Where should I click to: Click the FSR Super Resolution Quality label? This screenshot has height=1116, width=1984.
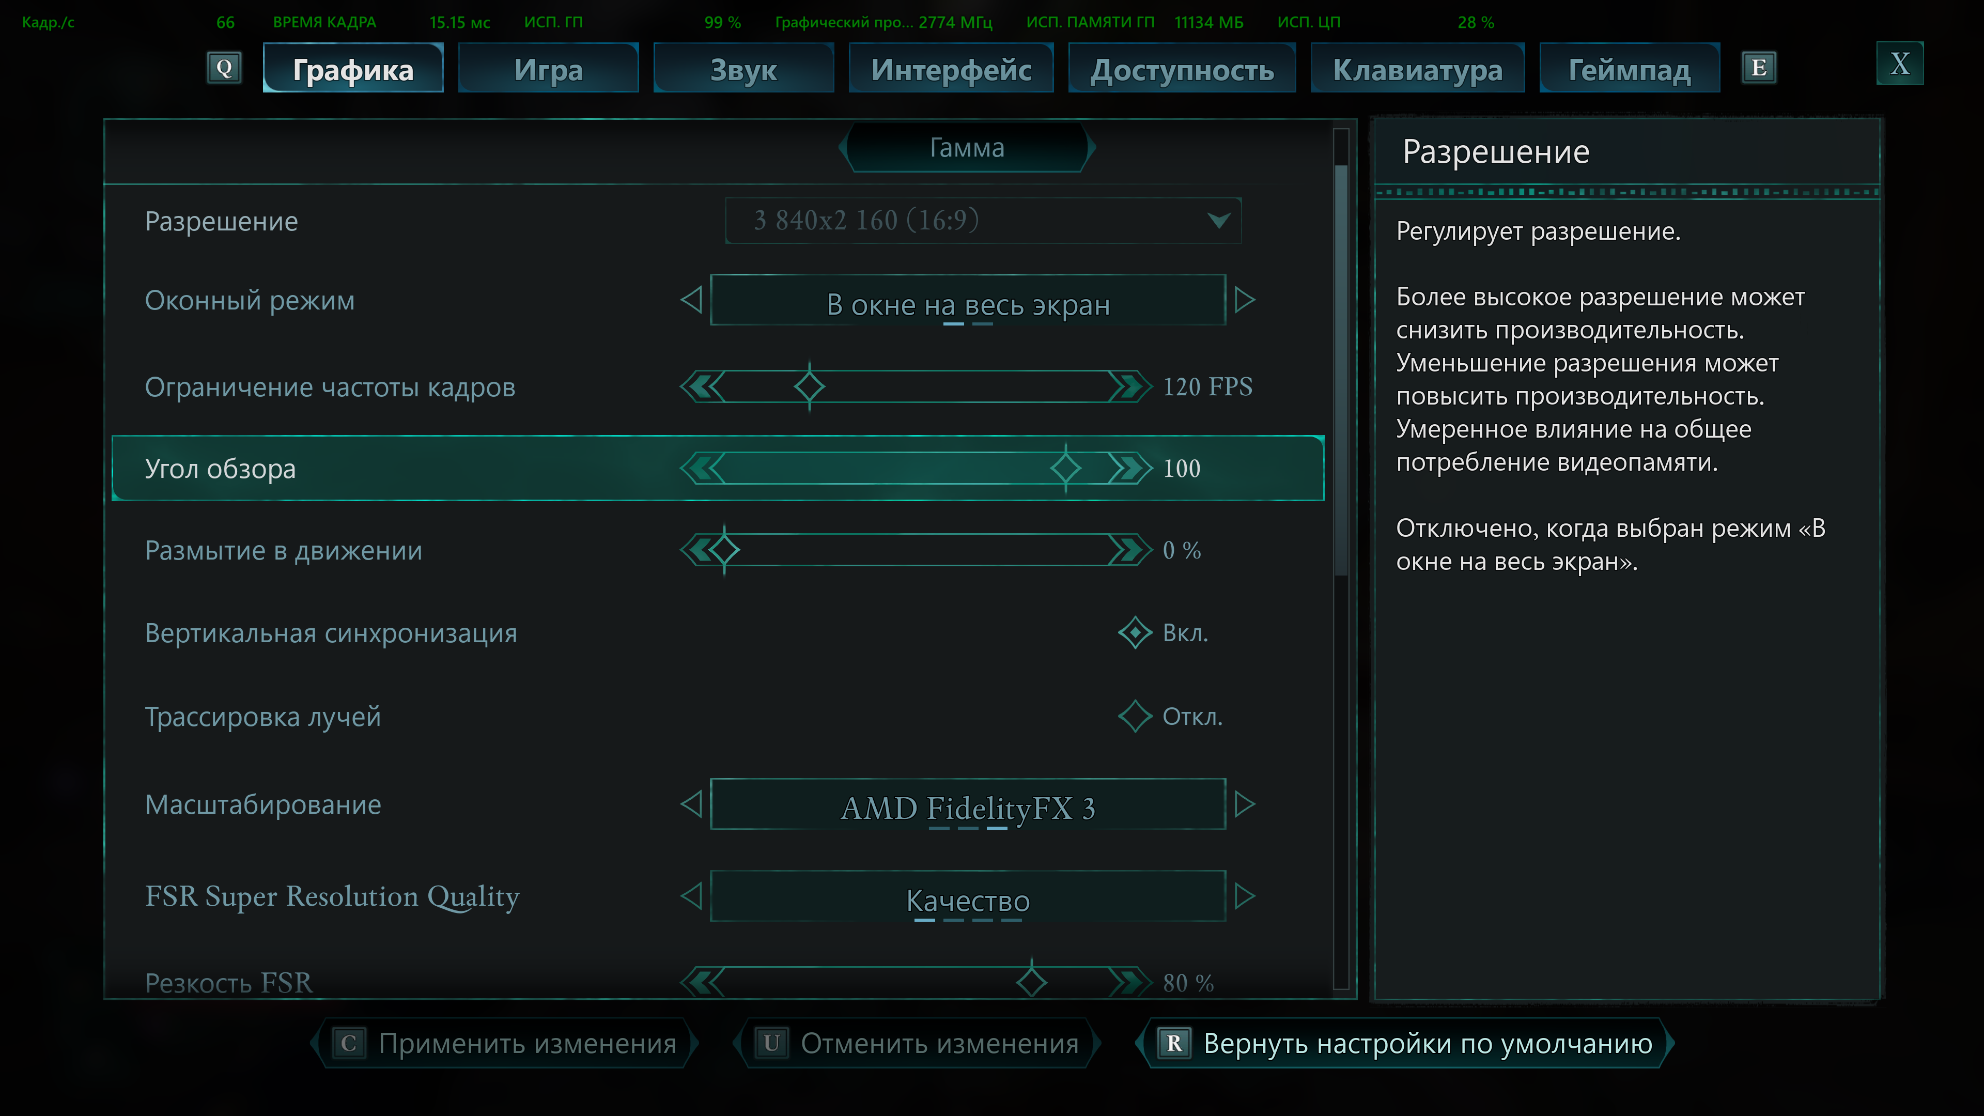click(332, 897)
